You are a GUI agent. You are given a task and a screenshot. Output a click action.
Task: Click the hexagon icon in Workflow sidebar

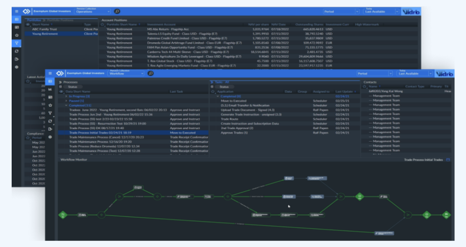coord(50,137)
